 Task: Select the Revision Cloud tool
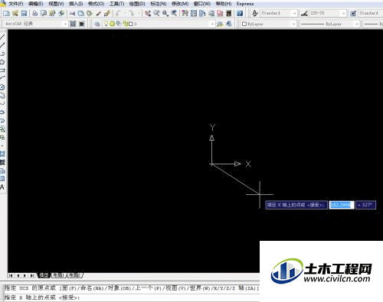pos(2,96)
